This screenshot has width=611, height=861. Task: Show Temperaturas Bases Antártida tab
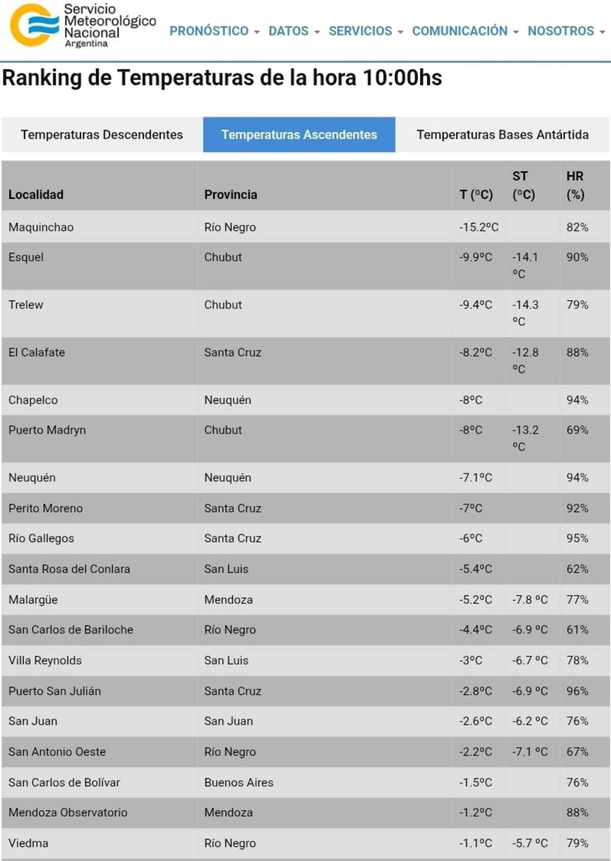502,135
